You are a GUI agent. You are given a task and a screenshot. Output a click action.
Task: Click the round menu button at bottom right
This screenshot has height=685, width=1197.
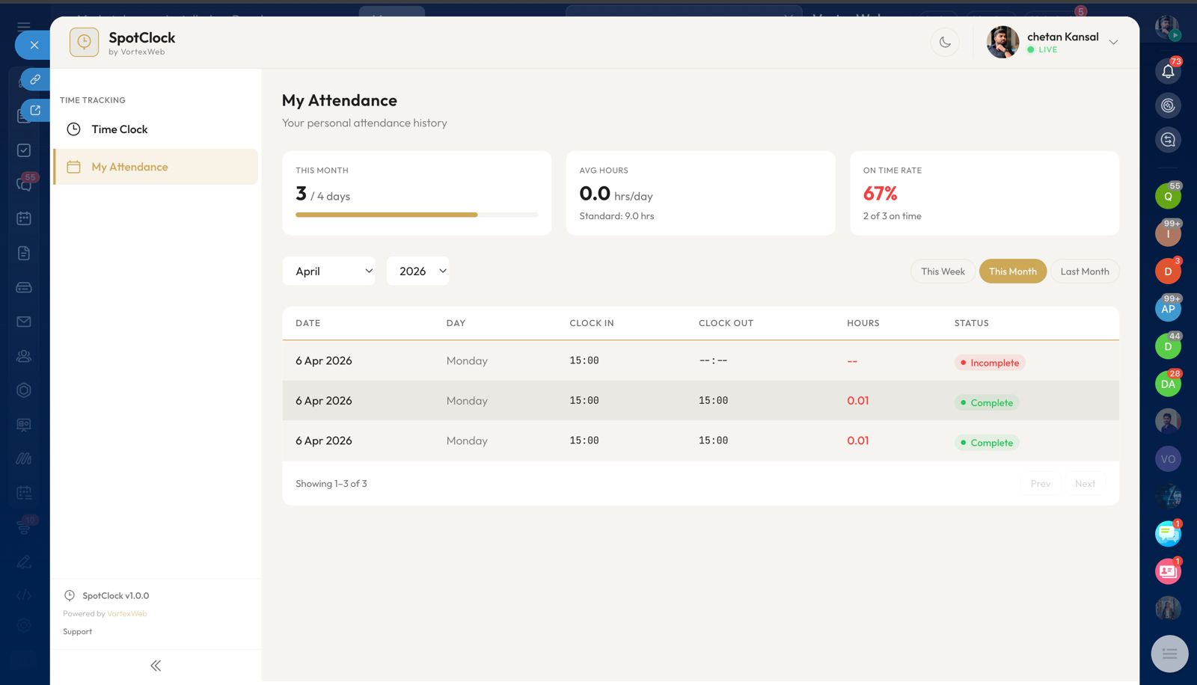1169,654
